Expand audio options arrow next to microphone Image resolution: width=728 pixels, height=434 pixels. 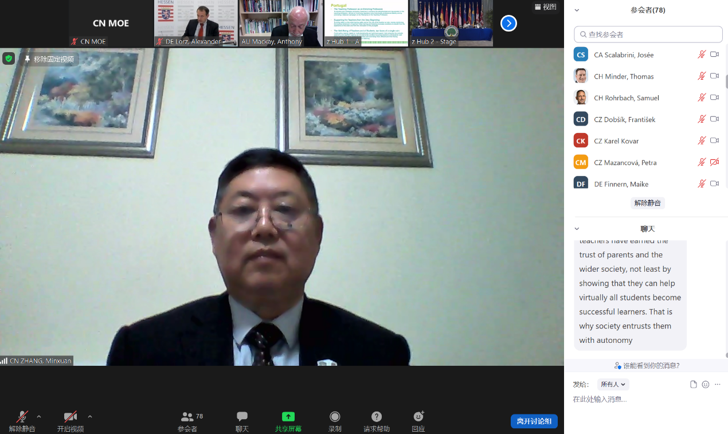39,417
